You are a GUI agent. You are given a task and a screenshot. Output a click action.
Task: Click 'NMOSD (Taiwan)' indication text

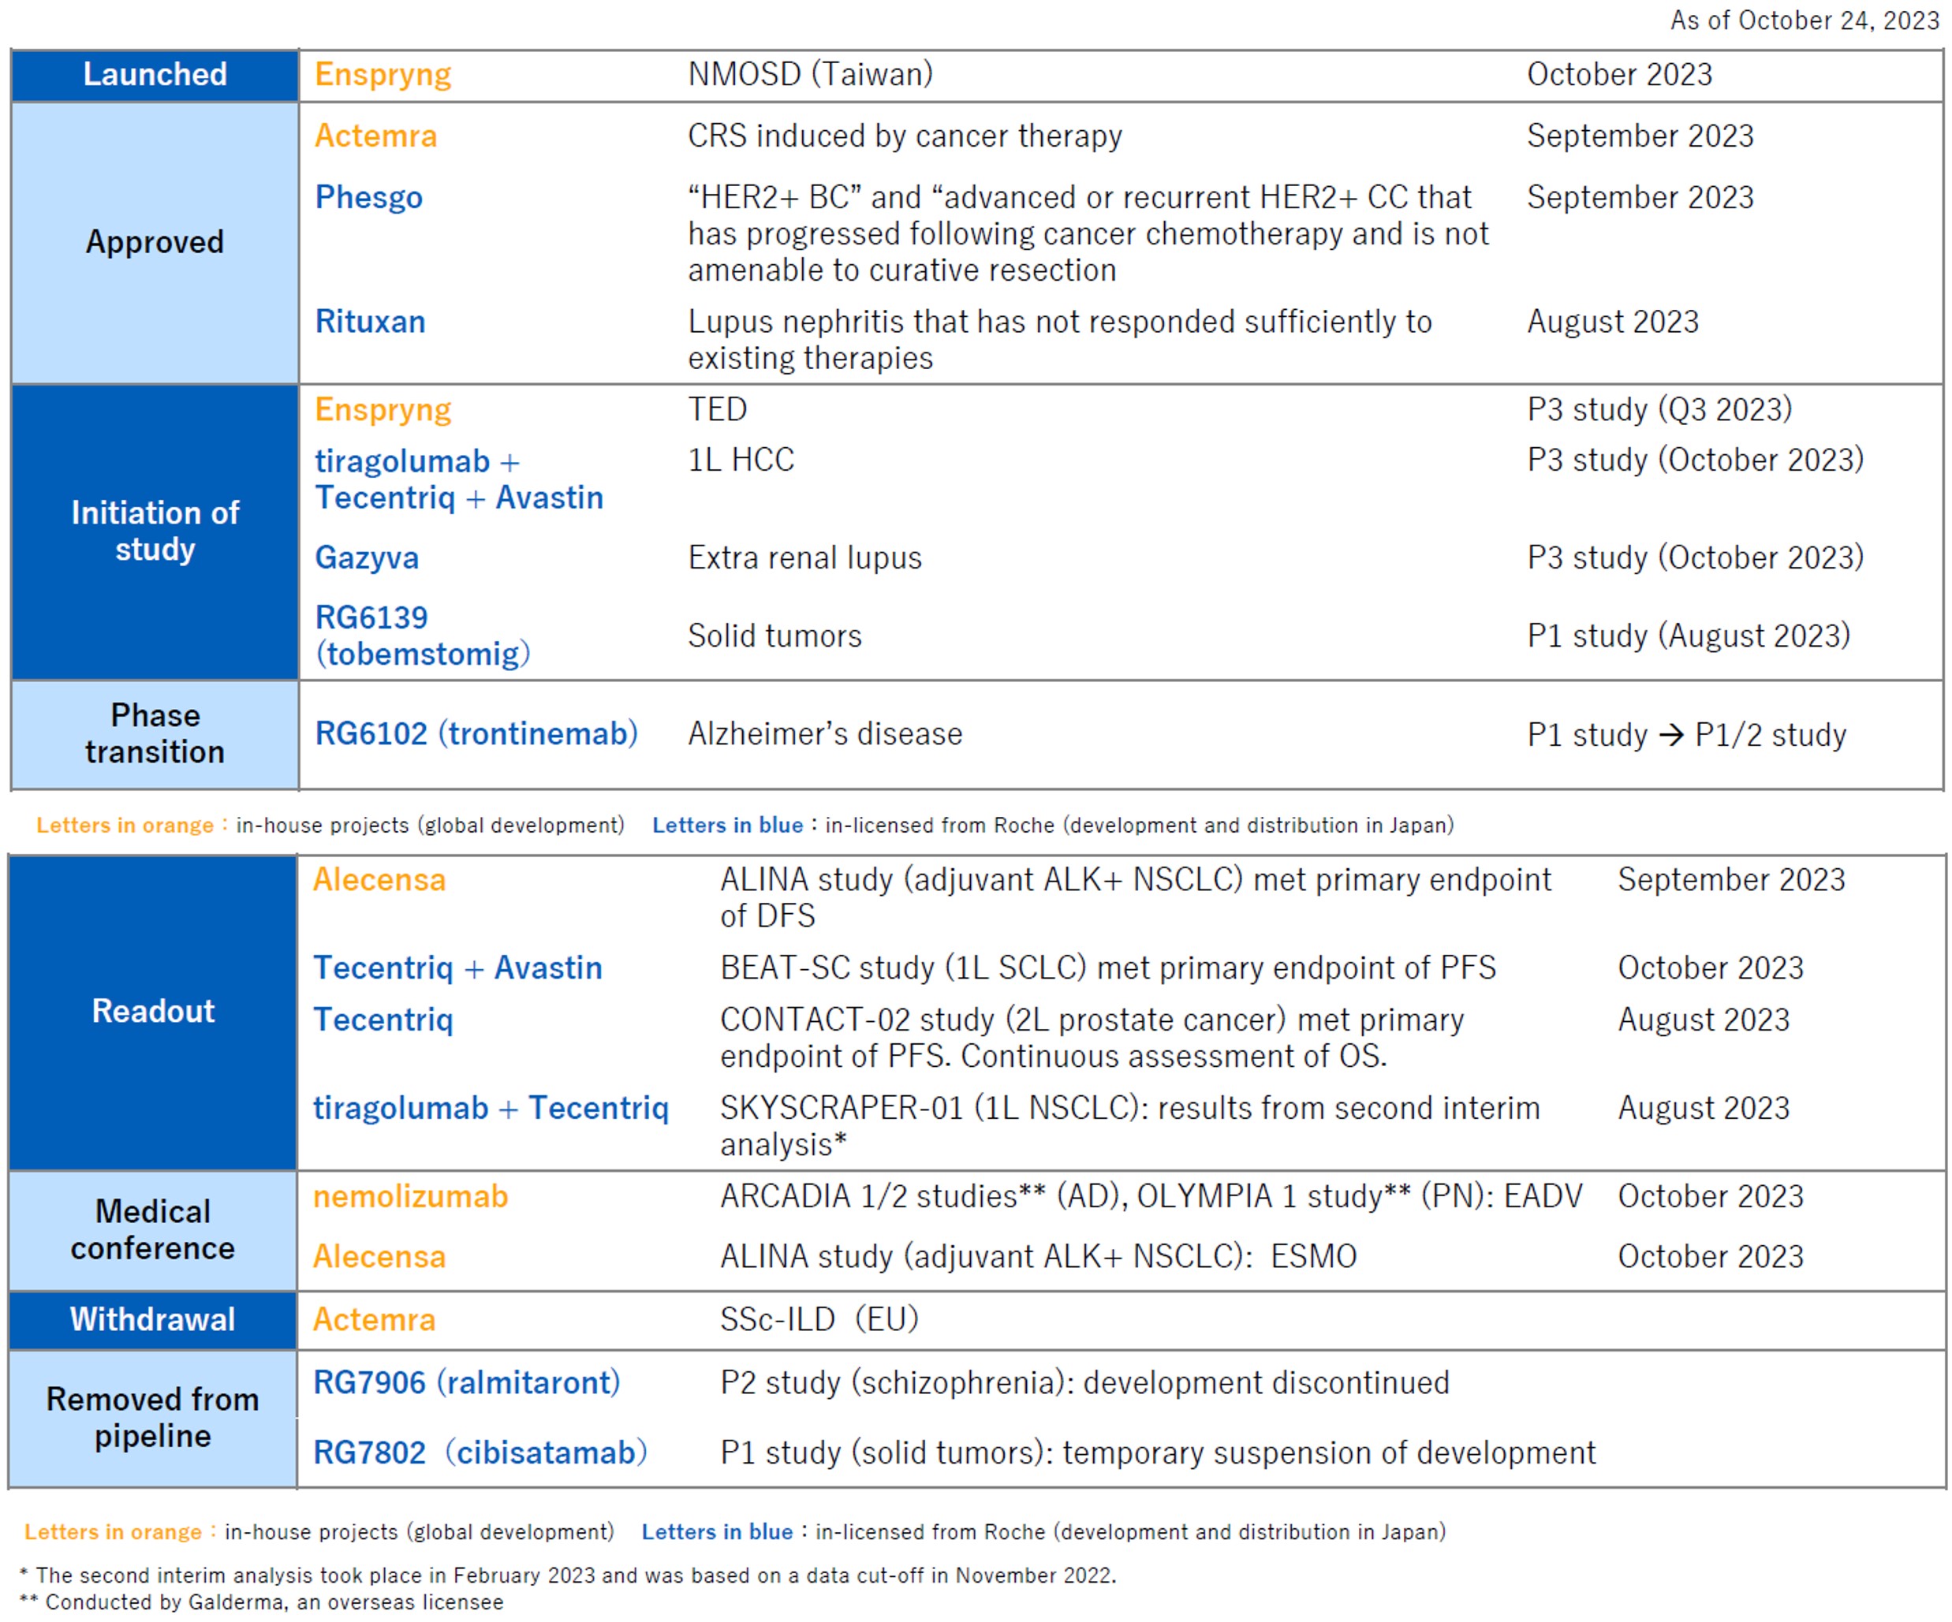811,74
